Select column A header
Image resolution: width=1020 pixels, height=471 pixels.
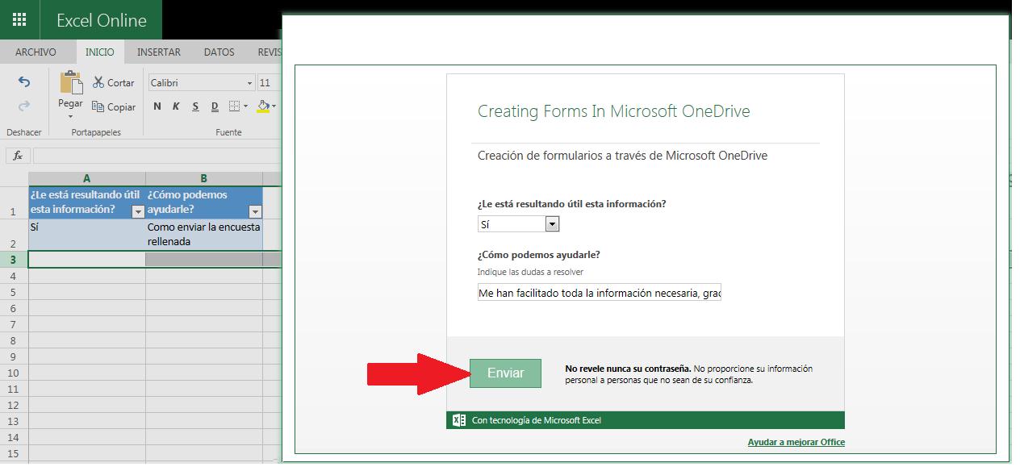tap(87, 178)
